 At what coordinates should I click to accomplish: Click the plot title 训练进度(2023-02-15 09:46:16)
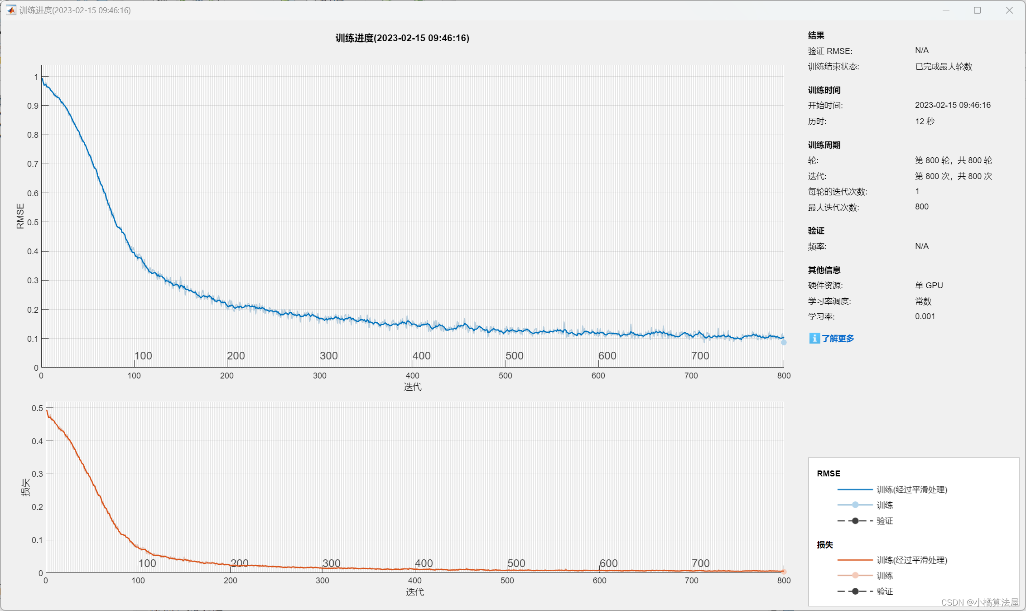pyautogui.click(x=402, y=38)
